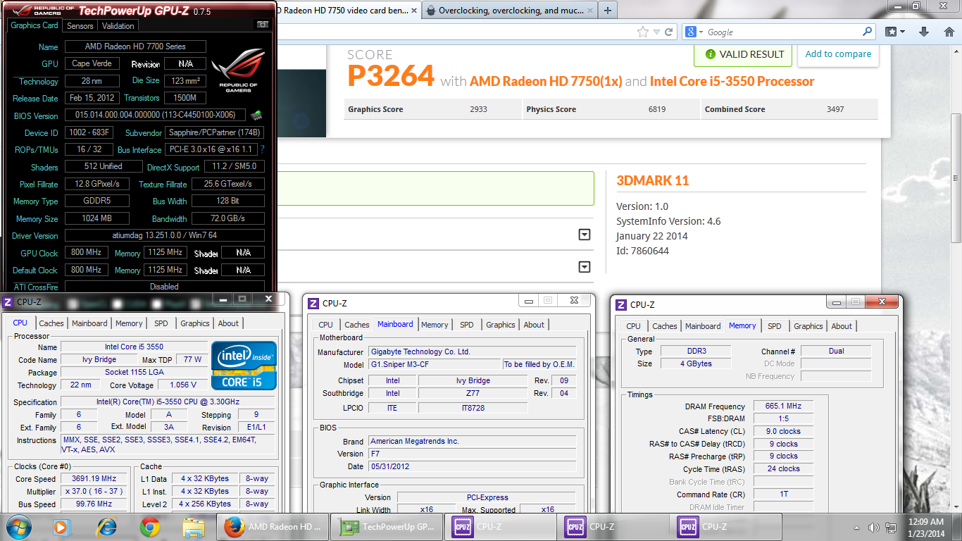Click the VALID RESULT button
Image resolution: width=962 pixels, height=541 pixels.
pos(743,54)
